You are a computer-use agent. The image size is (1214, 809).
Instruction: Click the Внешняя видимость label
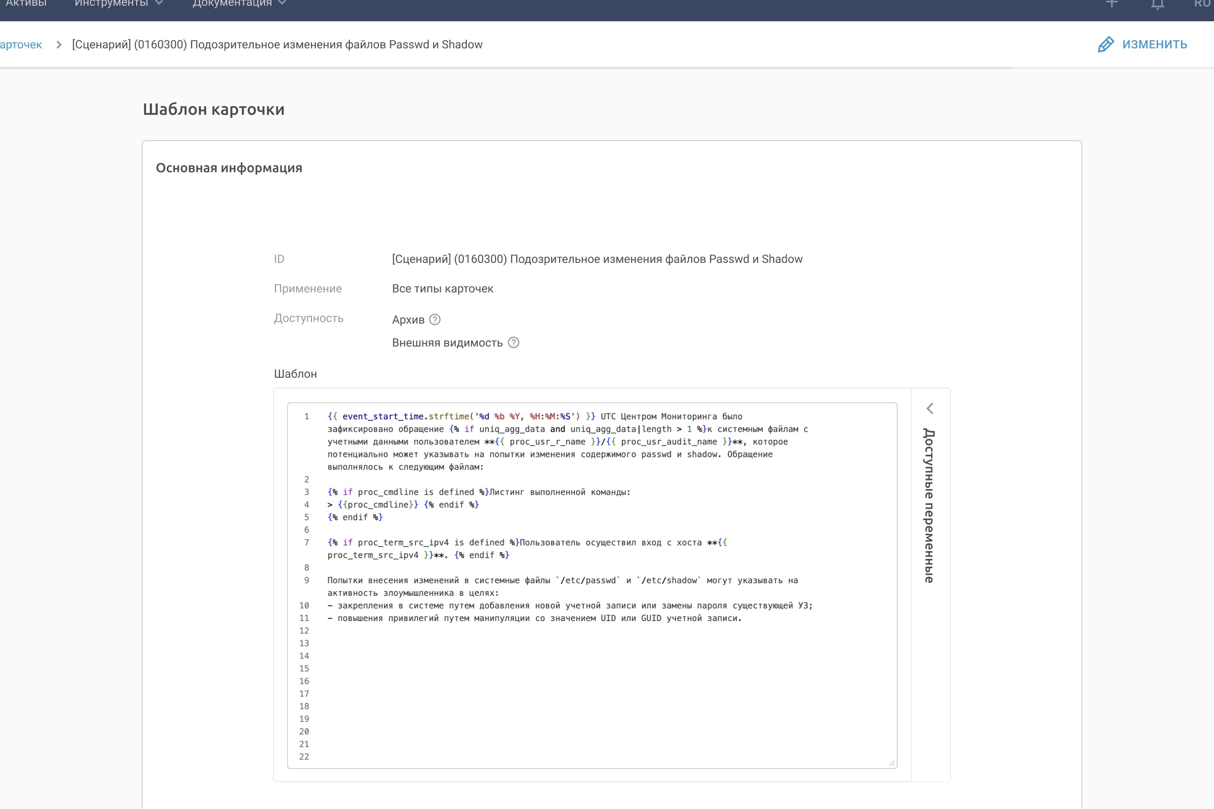coord(447,343)
